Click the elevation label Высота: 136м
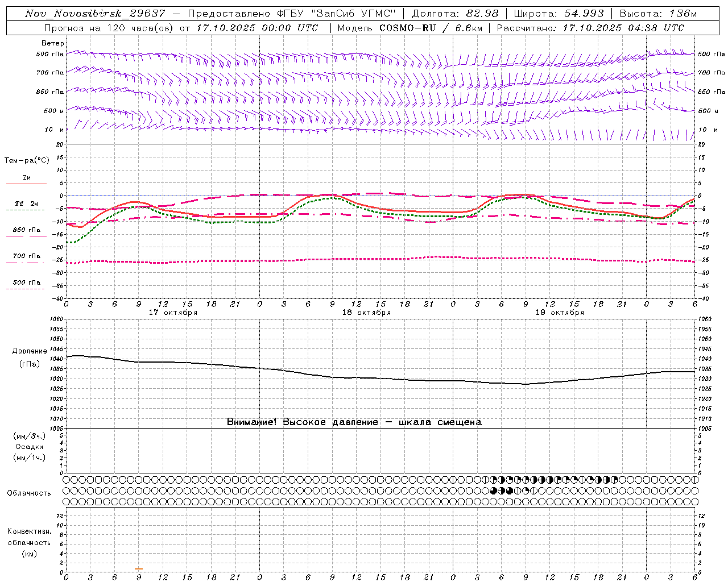The height and width of the screenshot is (582, 728). (658, 14)
